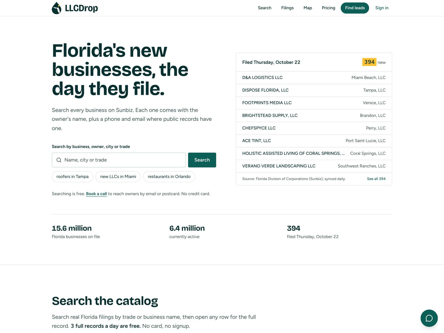Open the D&A LOGISTICS LLC row
444x333 pixels.
pyautogui.click(x=314, y=78)
